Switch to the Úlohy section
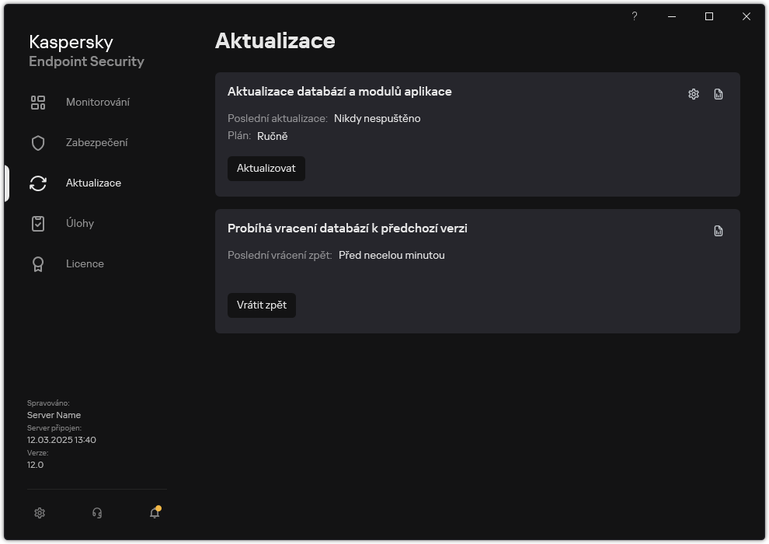The height and width of the screenshot is (544, 769). click(80, 223)
